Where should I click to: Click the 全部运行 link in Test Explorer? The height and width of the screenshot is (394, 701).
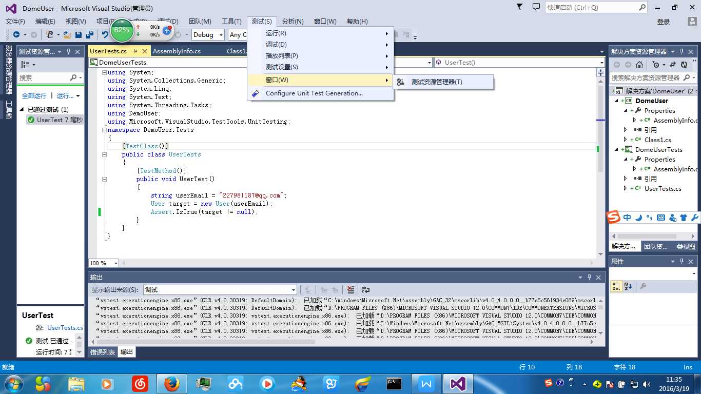point(34,96)
